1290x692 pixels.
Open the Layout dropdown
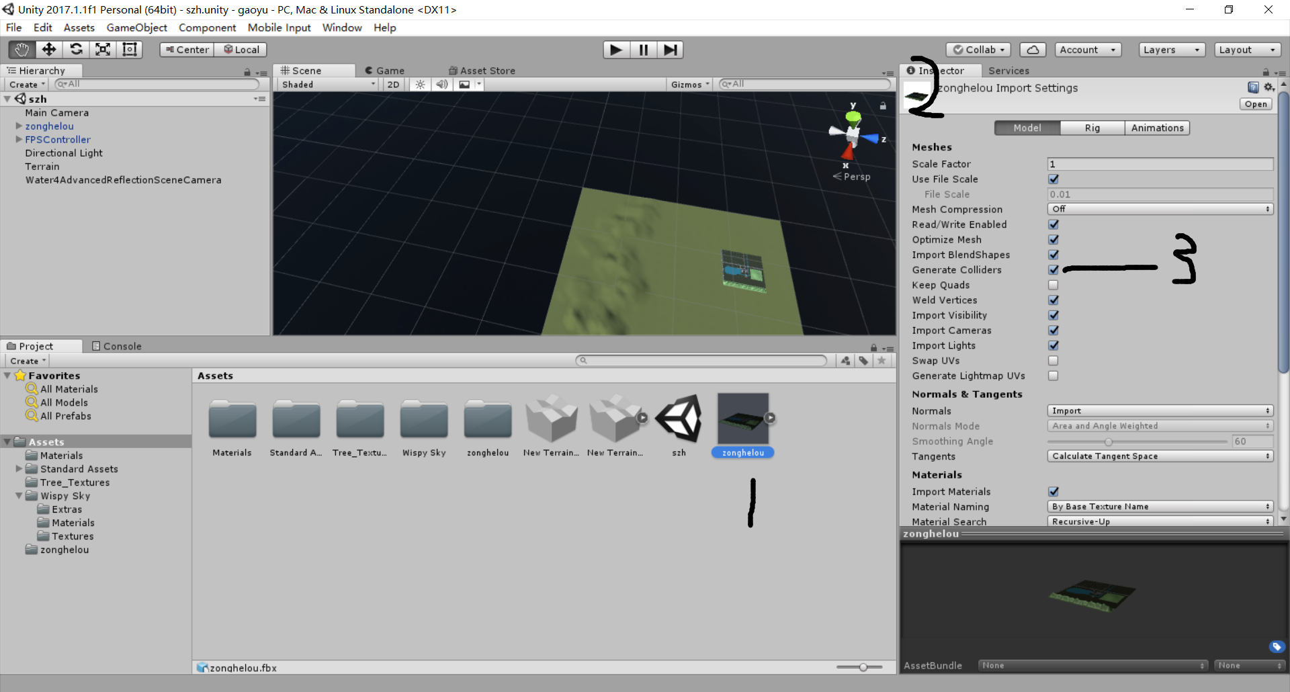[x=1248, y=50]
